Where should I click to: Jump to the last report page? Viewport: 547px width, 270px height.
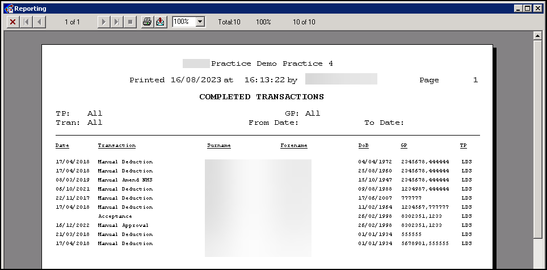[117, 22]
